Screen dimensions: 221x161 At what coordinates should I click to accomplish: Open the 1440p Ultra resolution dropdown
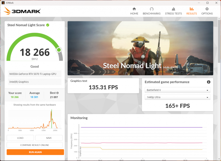click(x=177, y=97)
